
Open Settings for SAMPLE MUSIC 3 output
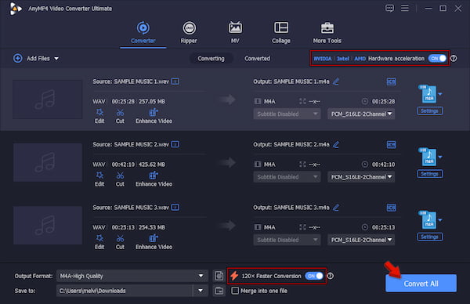429,237
